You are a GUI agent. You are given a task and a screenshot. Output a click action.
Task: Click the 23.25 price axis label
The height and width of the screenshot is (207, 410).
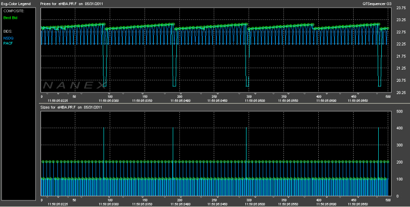(x=401, y=20)
